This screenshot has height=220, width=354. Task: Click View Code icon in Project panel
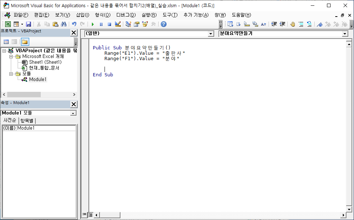click(6, 42)
